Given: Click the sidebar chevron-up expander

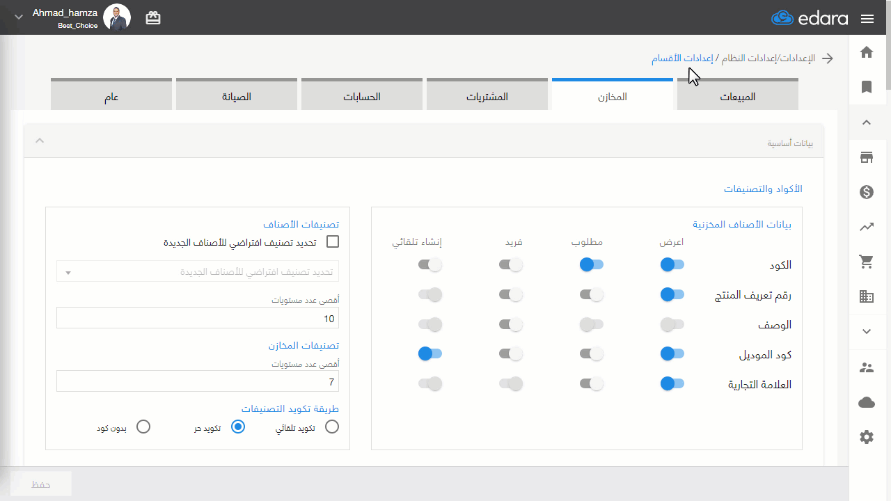Looking at the screenshot, I should point(867,122).
